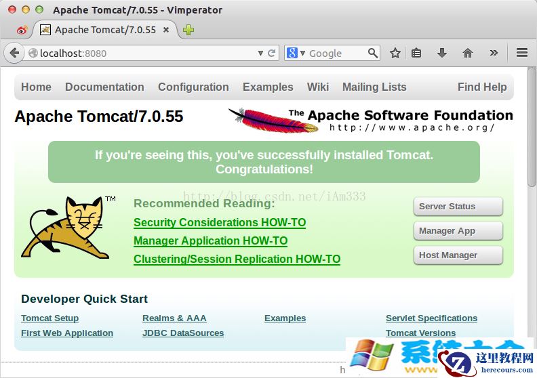The height and width of the screenshot is (378, 537).
Task: Click the Server Status button
Action: pyautogui.click(x=458, y=207)
